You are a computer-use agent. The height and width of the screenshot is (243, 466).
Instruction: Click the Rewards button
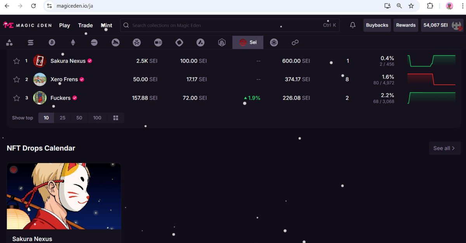click(x=406, y=25)
